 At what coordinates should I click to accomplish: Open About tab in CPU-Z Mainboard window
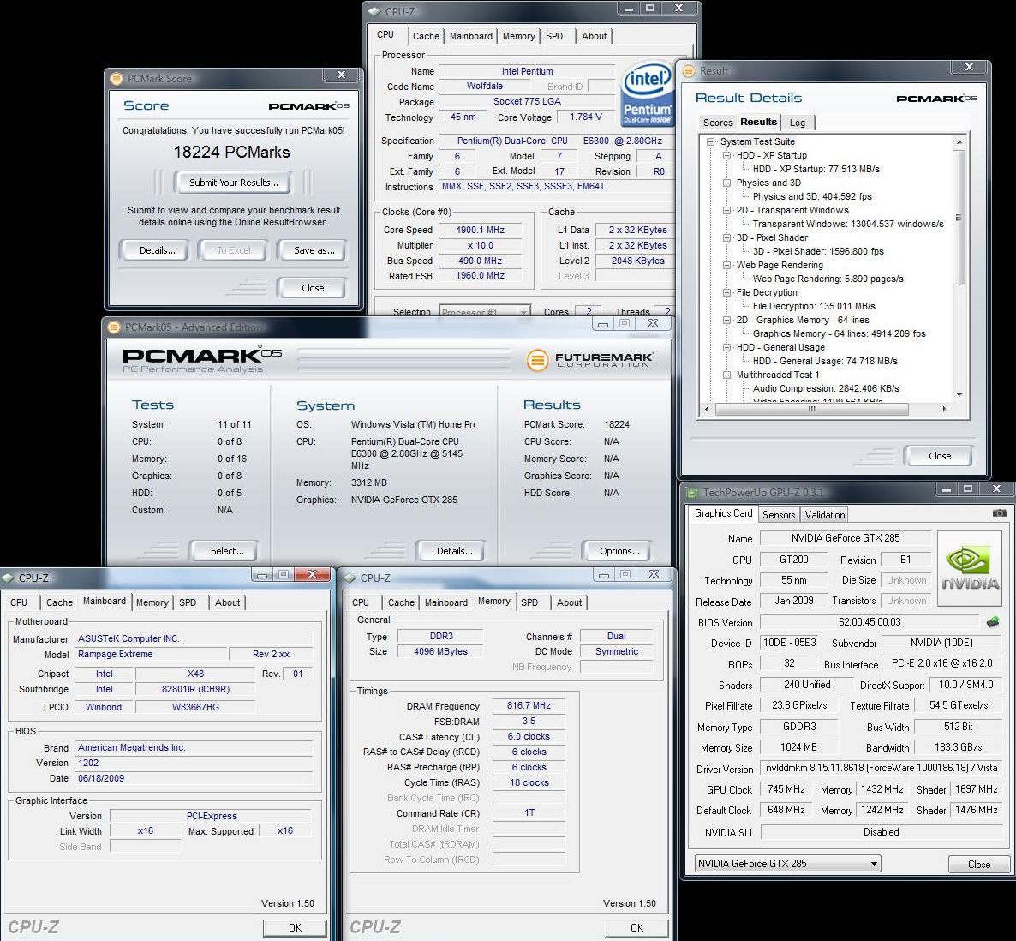pyautogui.click(x=227, y=602)
